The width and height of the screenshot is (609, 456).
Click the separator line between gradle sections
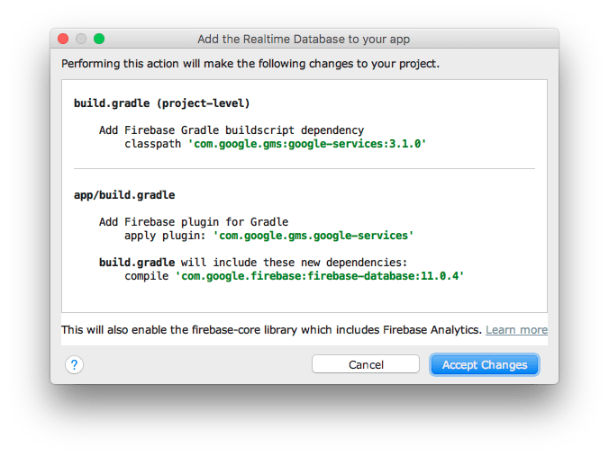pyautogui.click(x=304, y=168)
